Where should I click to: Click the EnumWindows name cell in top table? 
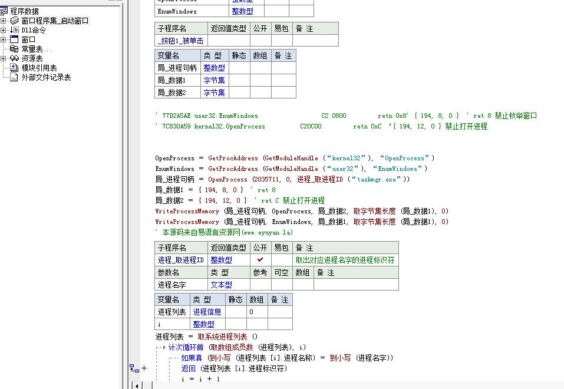point(192,11)
